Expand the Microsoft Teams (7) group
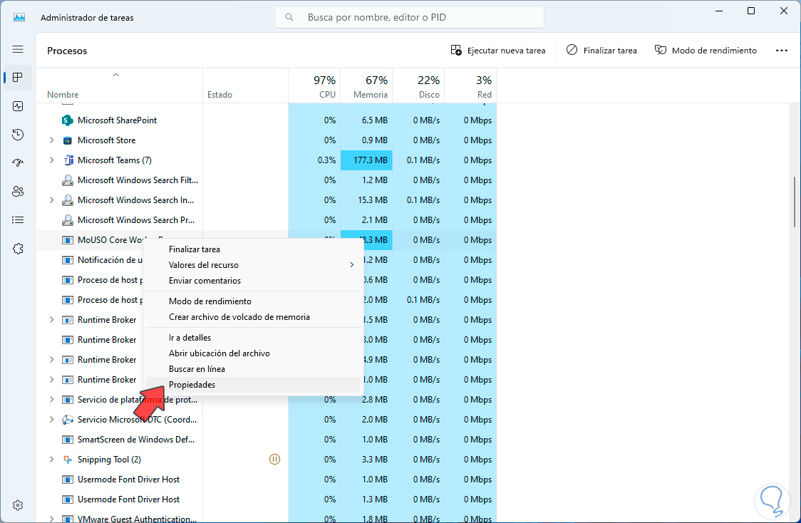801x523 pixels. 51,160
